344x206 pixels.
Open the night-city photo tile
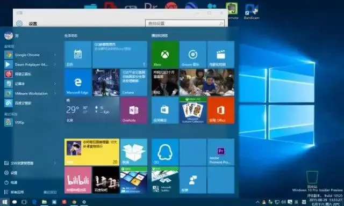(x=106, y=82)
